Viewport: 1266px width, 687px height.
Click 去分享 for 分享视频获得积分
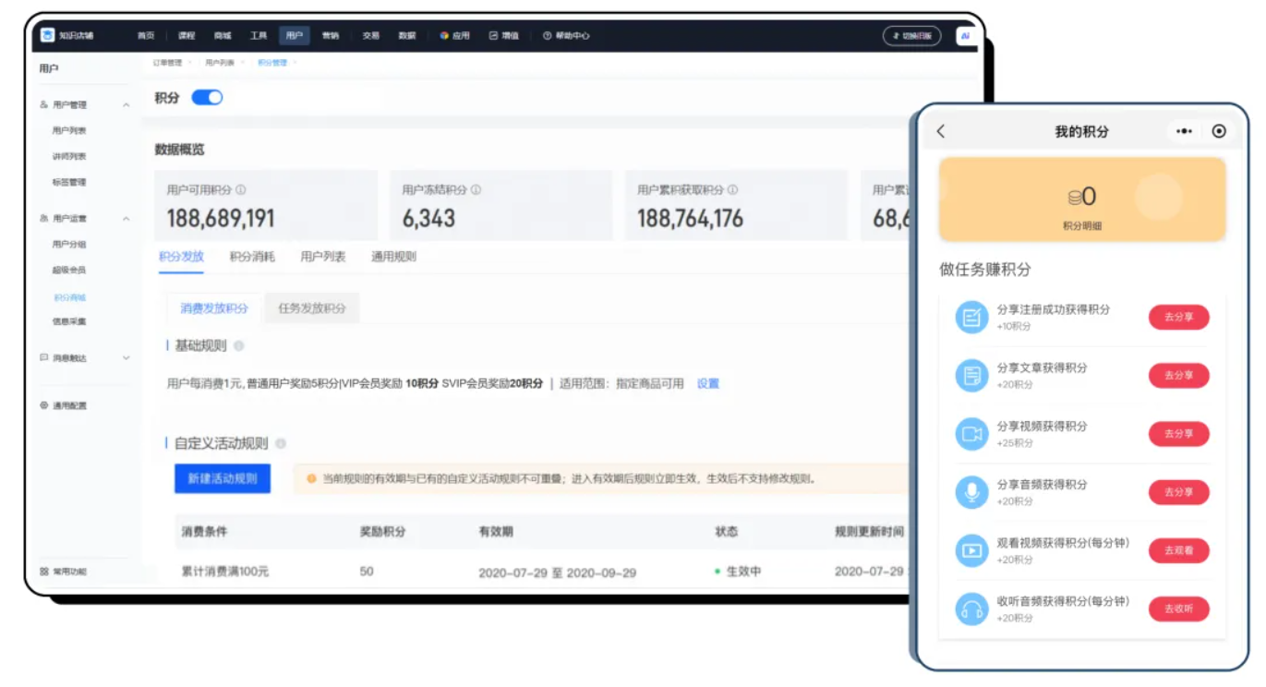click(1179, 434)
